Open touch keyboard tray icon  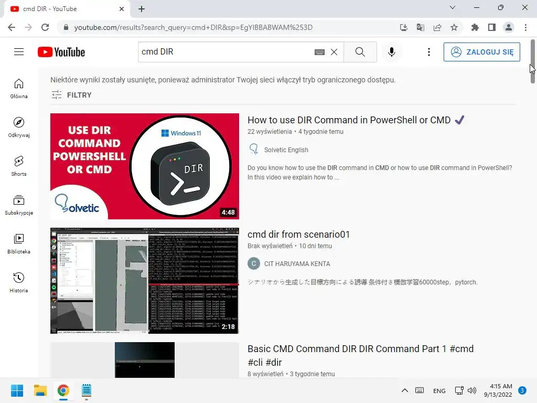420,390
